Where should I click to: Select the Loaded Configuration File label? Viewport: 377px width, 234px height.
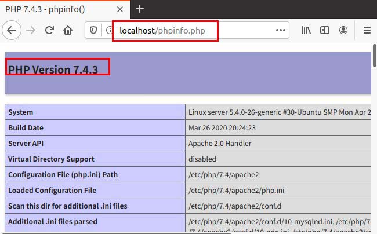click(52, 190)
